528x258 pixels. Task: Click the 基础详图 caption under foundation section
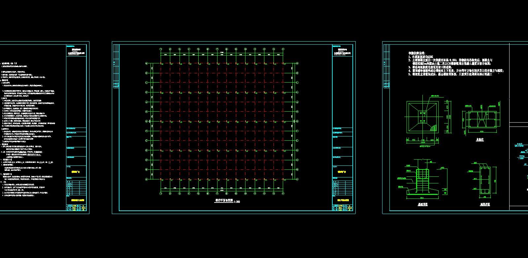422,204
